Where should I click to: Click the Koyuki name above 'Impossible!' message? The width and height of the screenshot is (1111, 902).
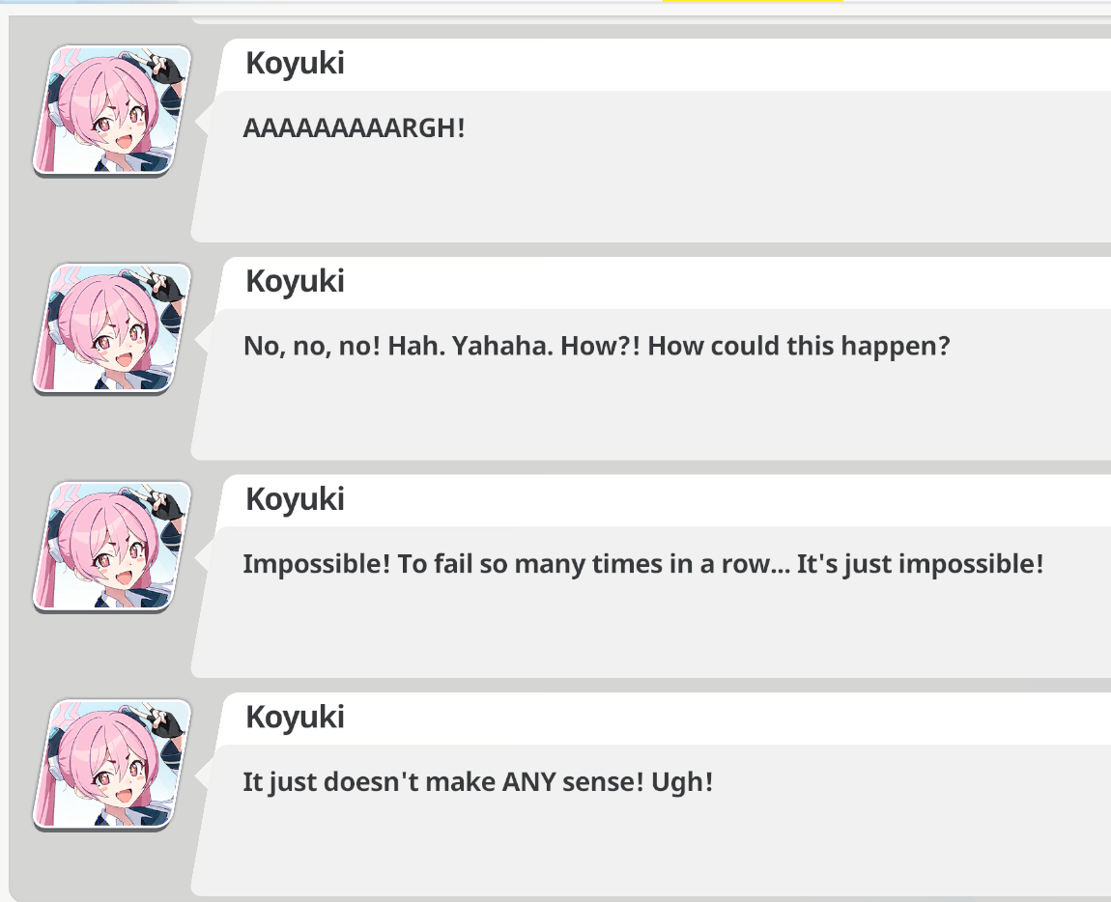coord(295,500)
